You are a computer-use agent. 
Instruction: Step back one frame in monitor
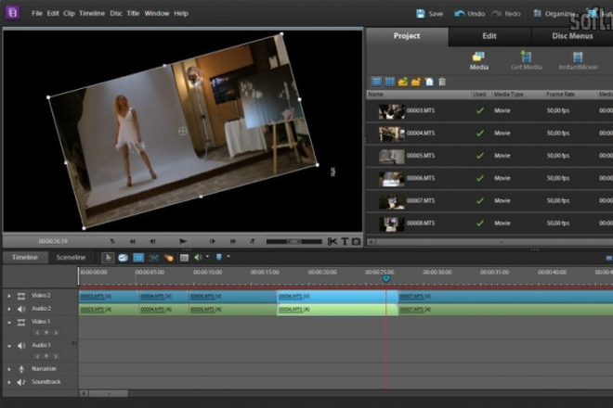point(153,242)
